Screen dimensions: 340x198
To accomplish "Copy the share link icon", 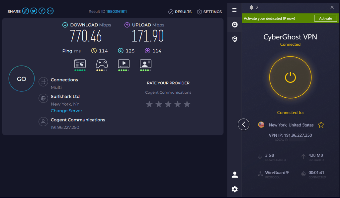I will pyautogui.click(x=25, y=11).
